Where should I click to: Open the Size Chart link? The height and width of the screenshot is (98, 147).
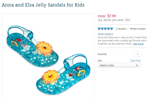click(x=136, y=61)
